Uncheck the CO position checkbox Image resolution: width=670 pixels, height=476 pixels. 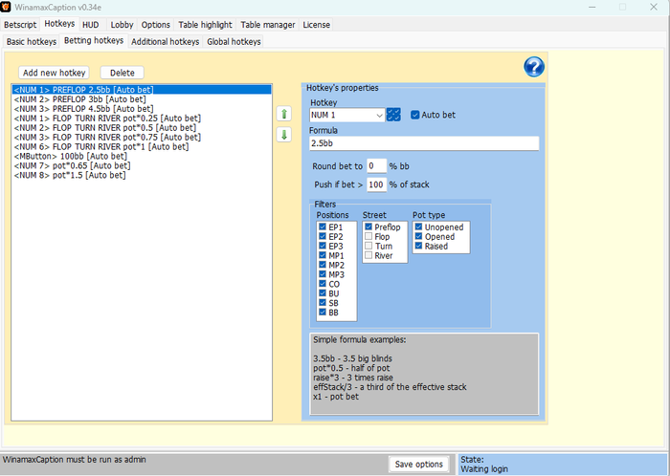323,284
